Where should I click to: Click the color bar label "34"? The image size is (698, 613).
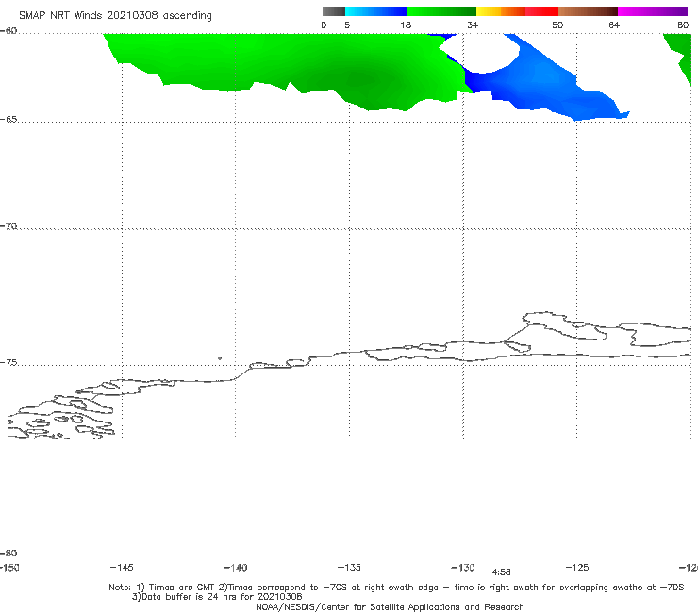click(x=473, y=25)
